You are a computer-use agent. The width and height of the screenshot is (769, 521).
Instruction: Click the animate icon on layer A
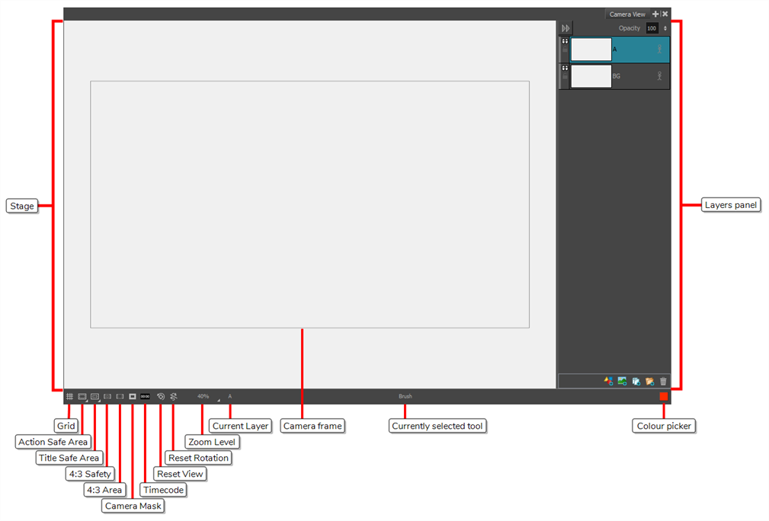coord(659,49)
